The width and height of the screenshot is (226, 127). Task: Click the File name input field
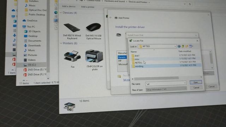(164, 84)
